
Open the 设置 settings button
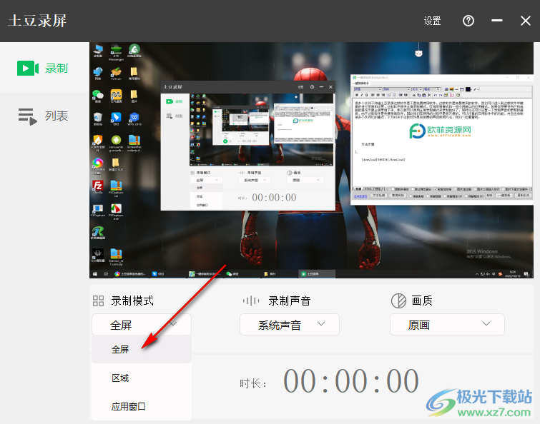(x=432, y=21)
